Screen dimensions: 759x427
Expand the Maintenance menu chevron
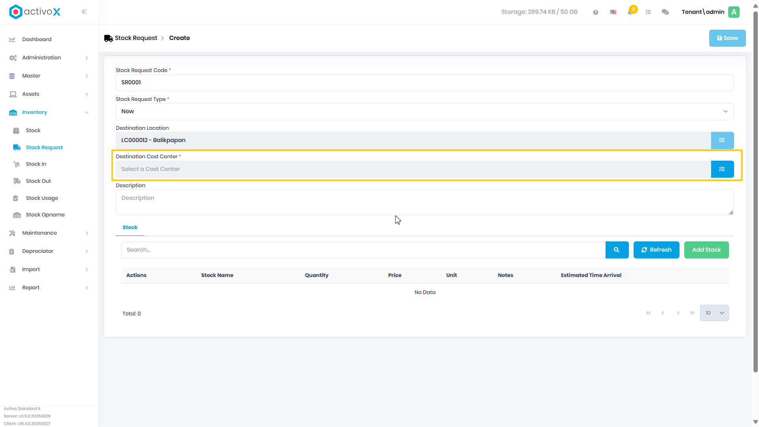tap(87, 233)
